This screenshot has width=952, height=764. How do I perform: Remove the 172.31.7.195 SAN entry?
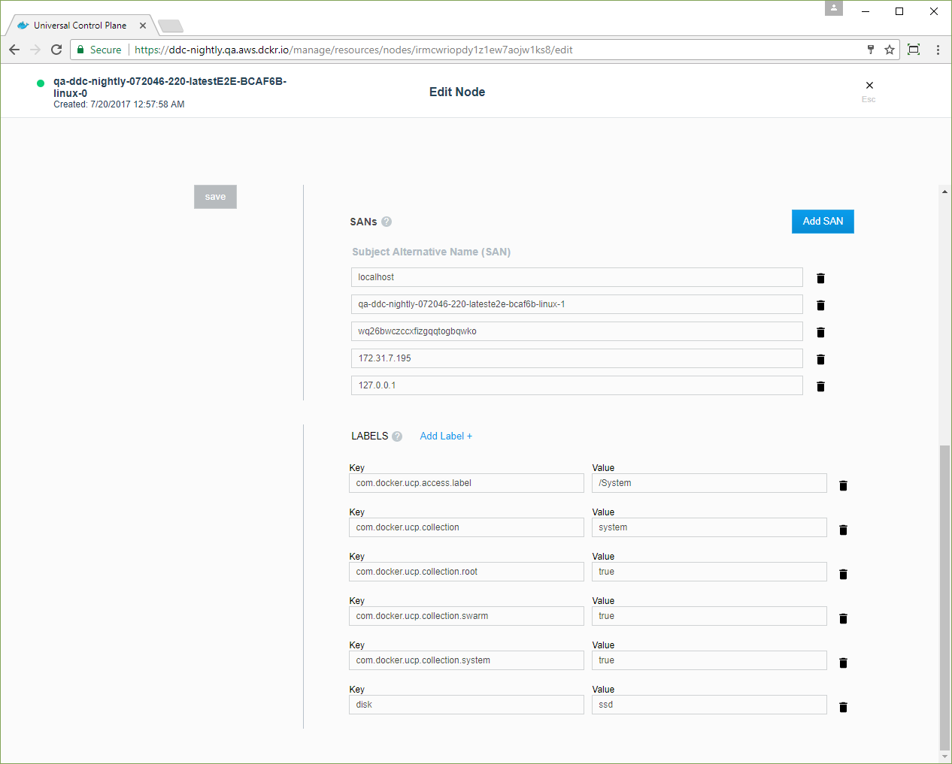(x=820, y=359)
